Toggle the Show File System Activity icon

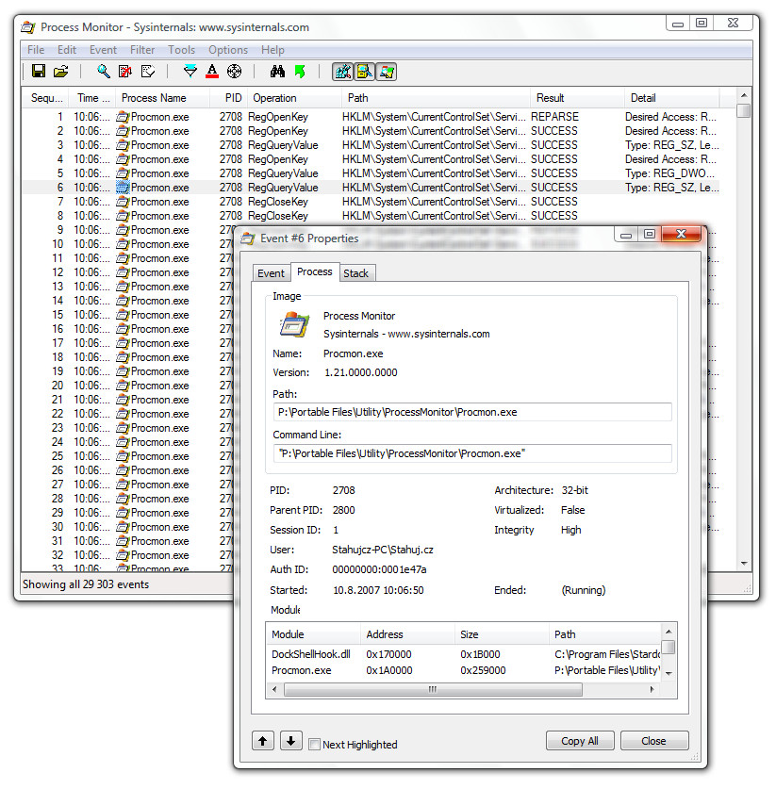365,72
